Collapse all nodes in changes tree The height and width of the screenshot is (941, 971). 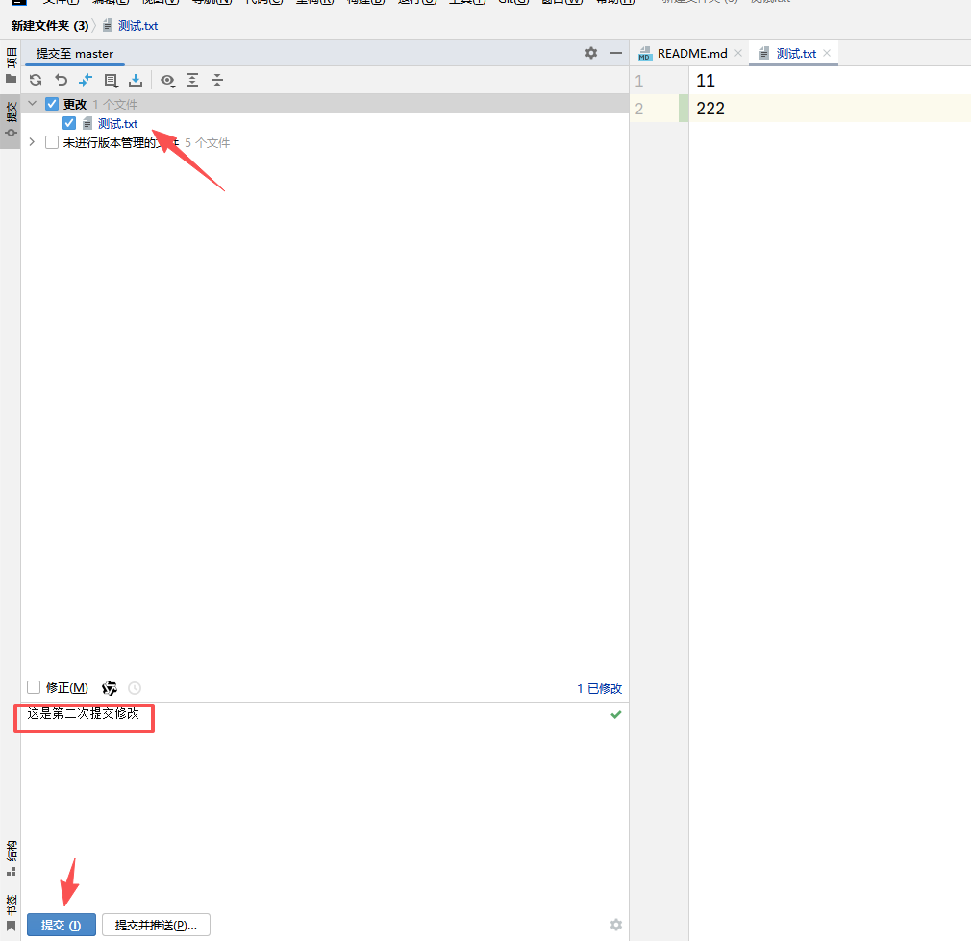click(217, 80)
